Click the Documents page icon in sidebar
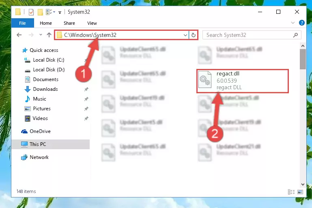 (28, 79)
